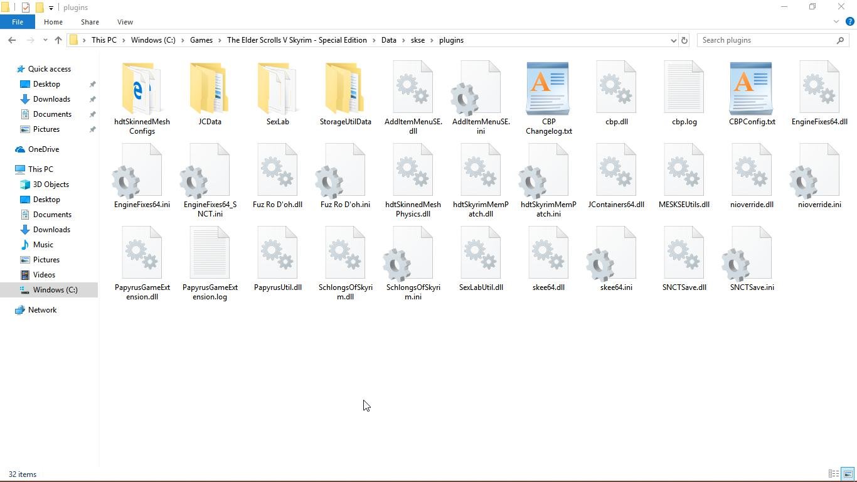
Task: Go up one folder level
Action: point(58,40)
